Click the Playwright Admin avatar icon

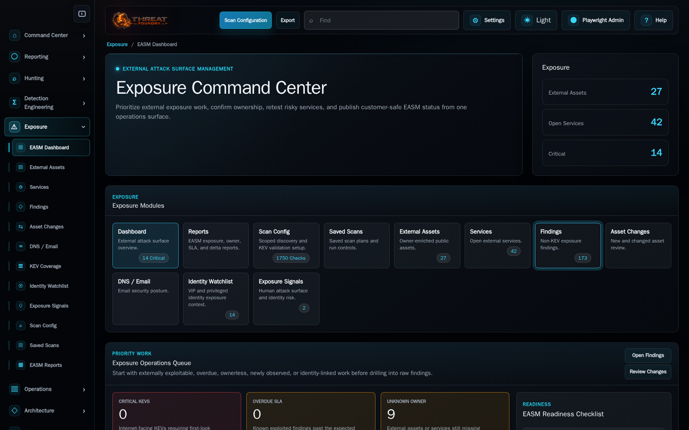[x=574, y=20]
